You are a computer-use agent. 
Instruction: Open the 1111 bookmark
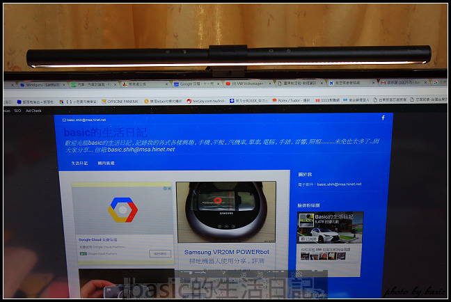coord(327,100)
